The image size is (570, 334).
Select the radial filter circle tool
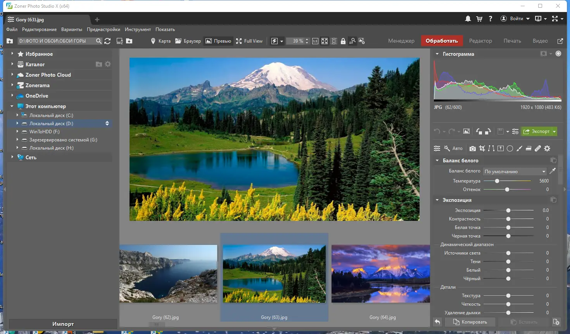(x=510, y=148)
